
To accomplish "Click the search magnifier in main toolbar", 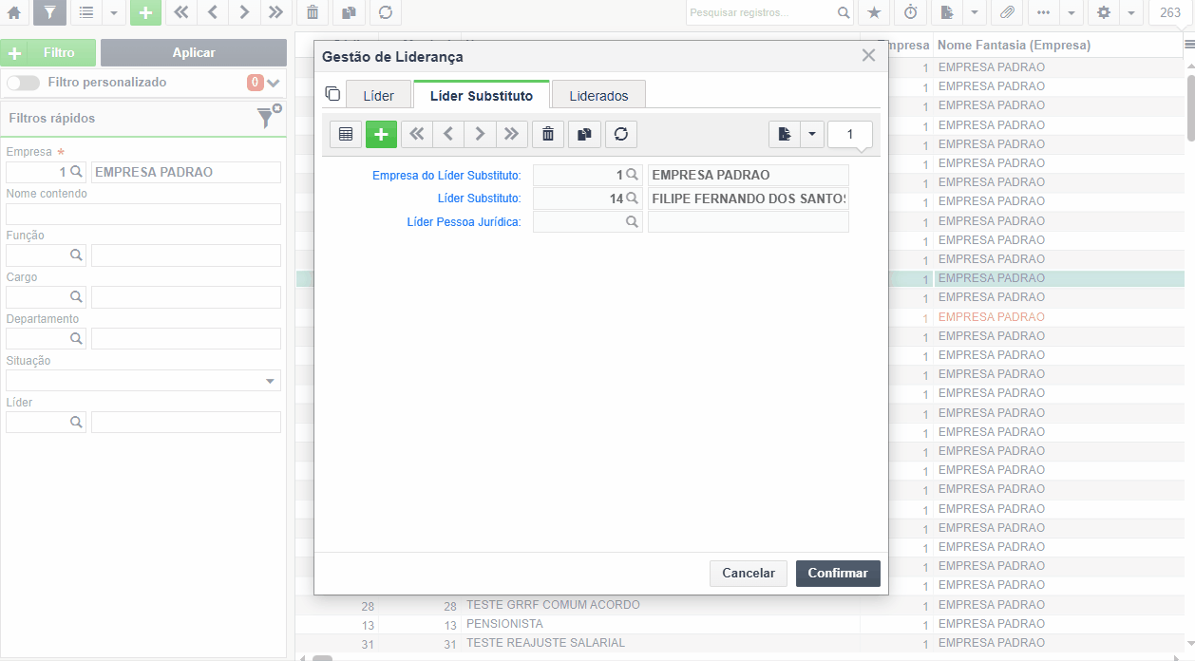I will pos(844,12).
